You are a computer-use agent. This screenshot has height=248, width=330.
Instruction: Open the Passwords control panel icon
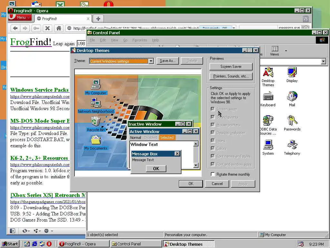tap(292, 123)
